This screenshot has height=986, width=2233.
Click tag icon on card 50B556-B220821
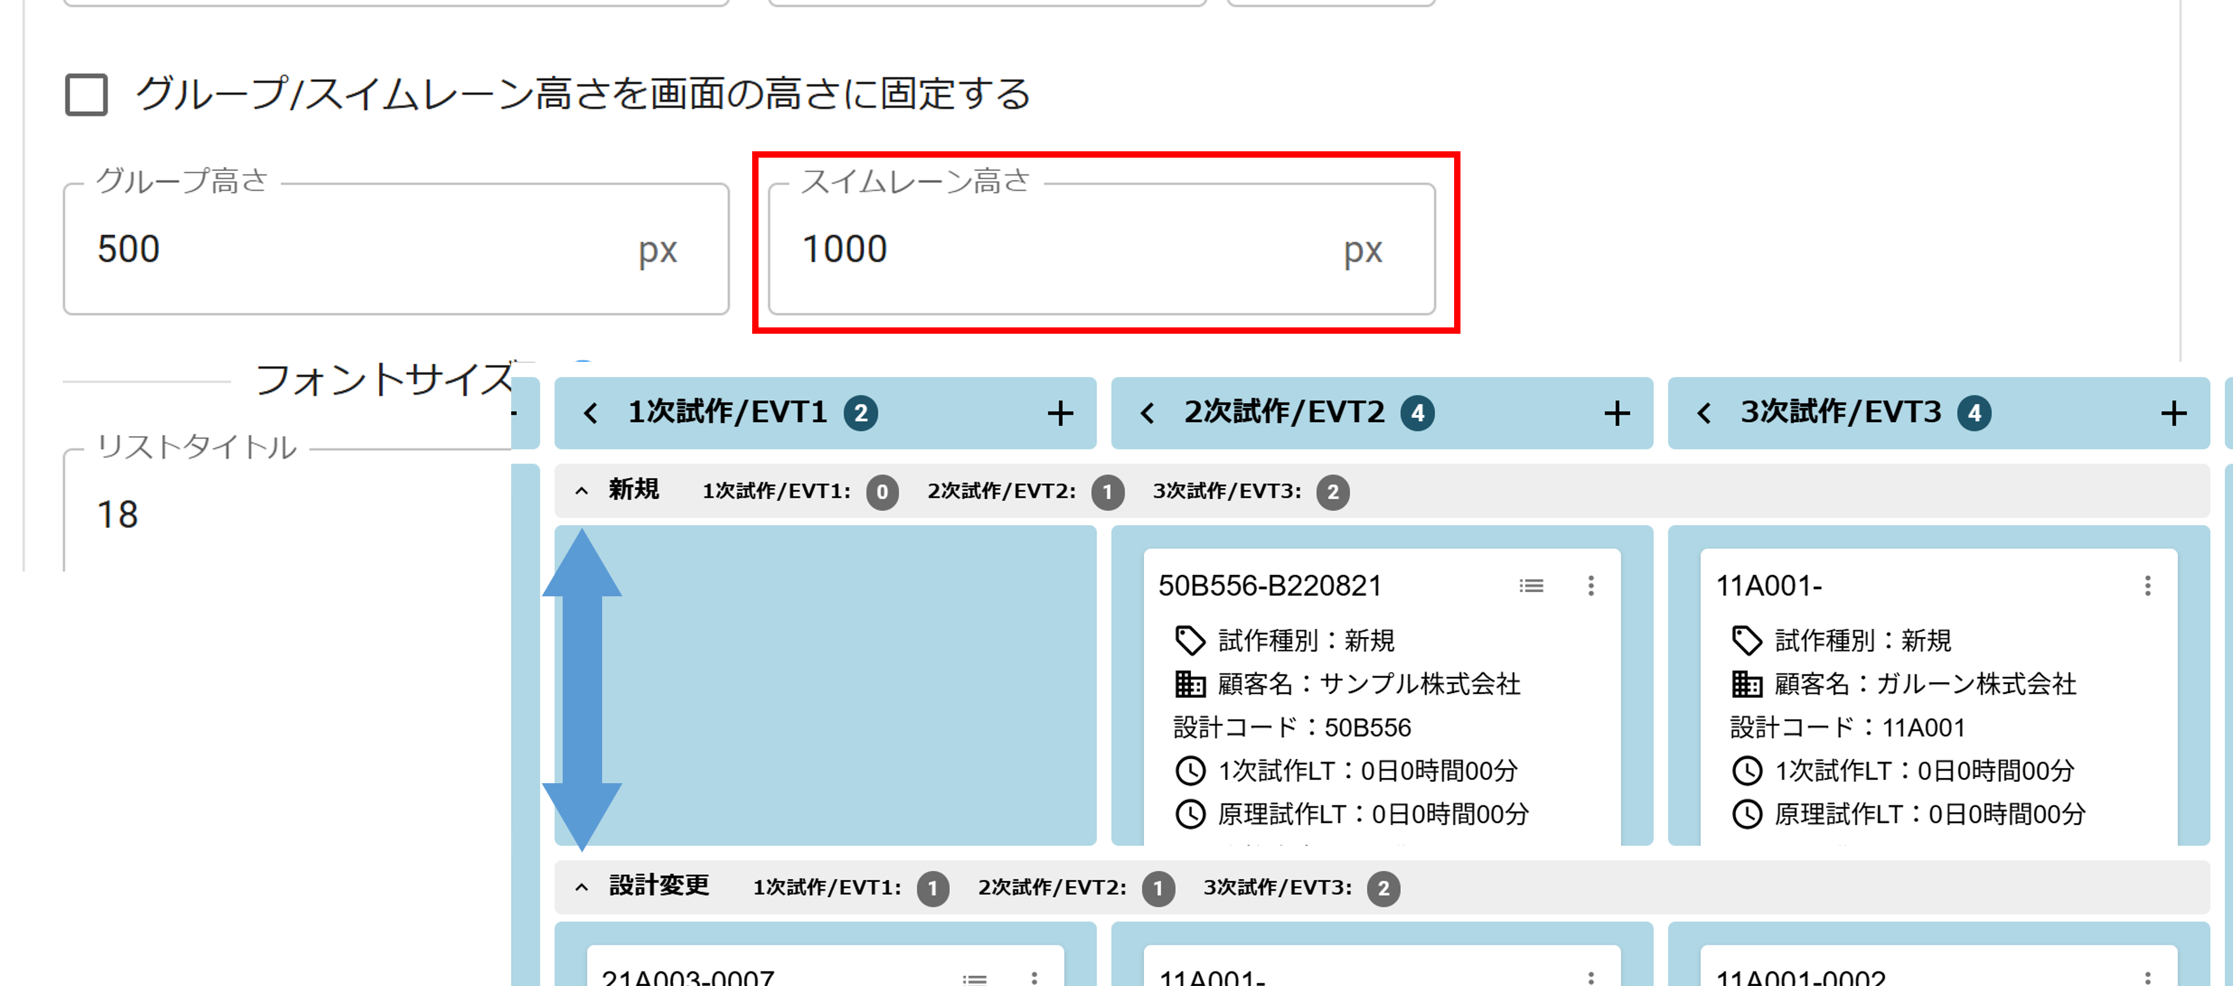[x=1190, y=640]
